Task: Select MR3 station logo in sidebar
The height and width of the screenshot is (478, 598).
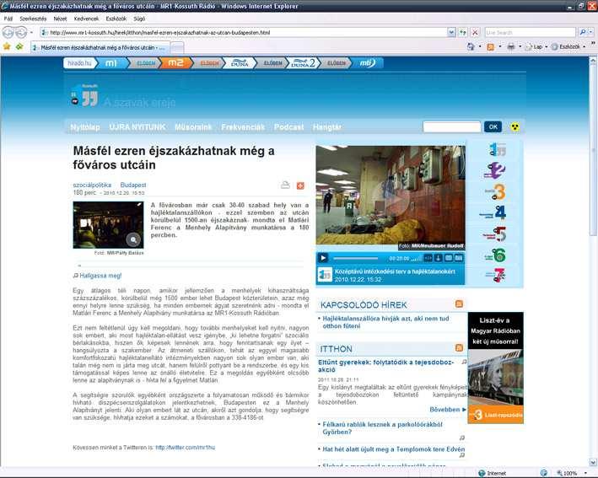Action: 496,191
